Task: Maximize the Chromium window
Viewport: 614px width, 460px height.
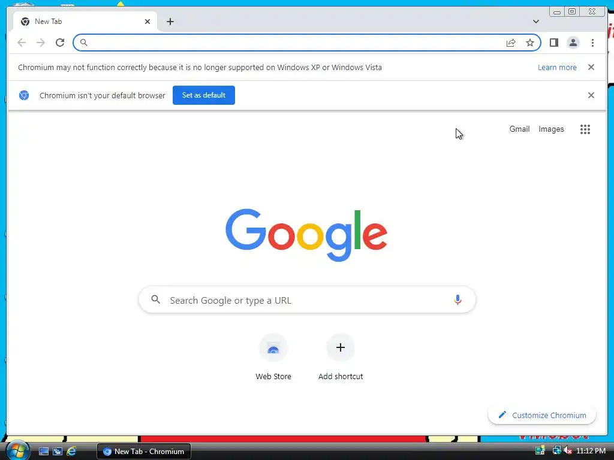Action: 571,12
